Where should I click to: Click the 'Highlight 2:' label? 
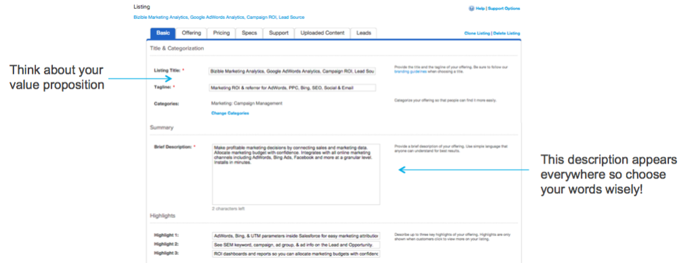[166, 244]
